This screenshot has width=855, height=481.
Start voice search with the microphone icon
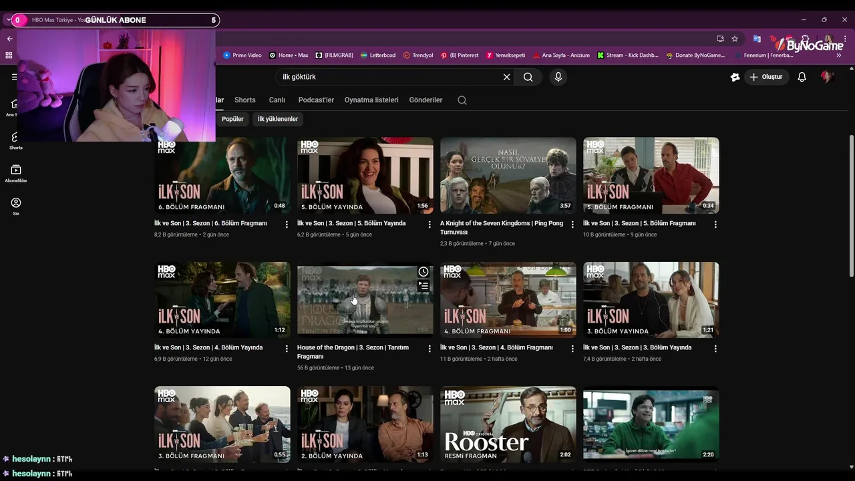tap(558, 77)
